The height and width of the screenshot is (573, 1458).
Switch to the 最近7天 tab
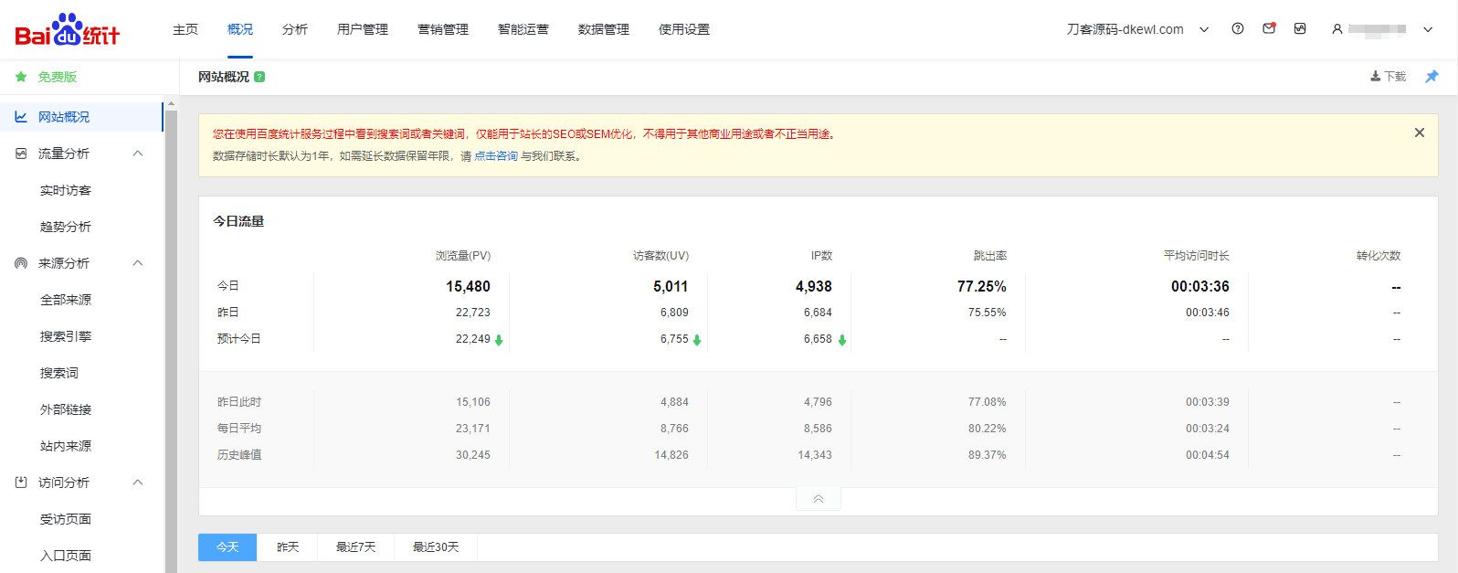[x=355, y=547]
